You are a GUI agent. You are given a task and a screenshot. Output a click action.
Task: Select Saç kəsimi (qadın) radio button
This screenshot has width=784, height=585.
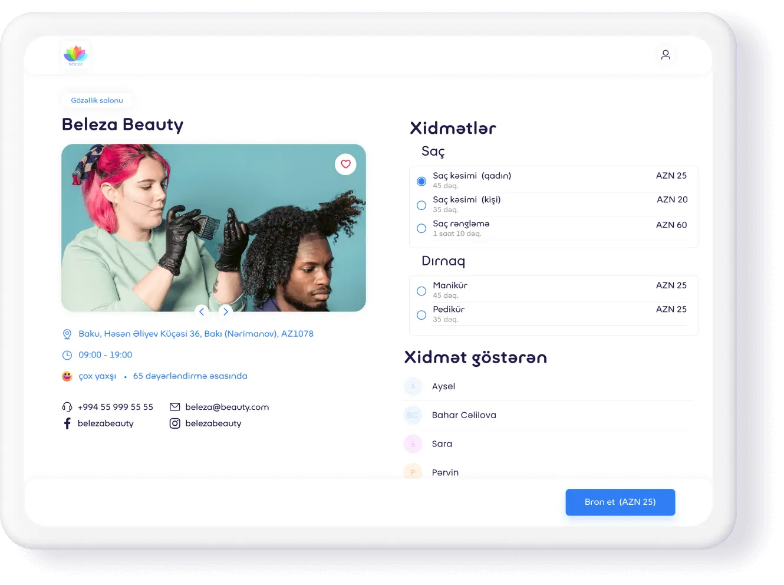coord(421,181)
